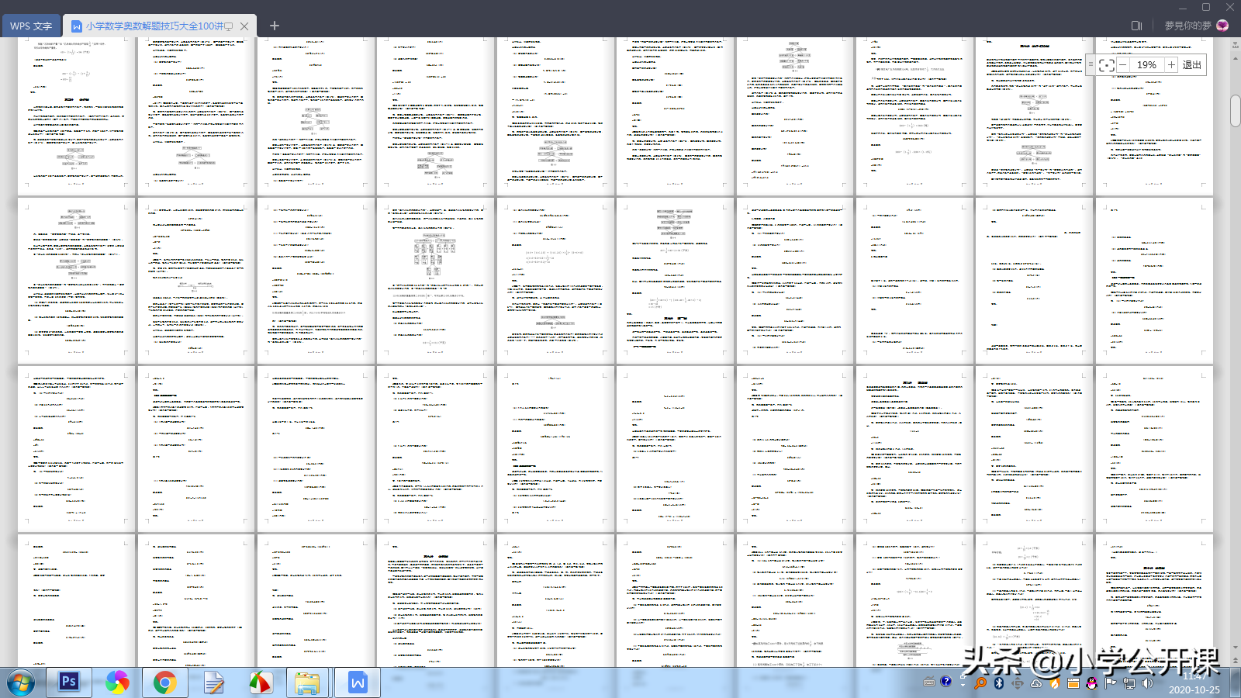Click the on-screen keyboard tray icon

[x=929, y=682]
